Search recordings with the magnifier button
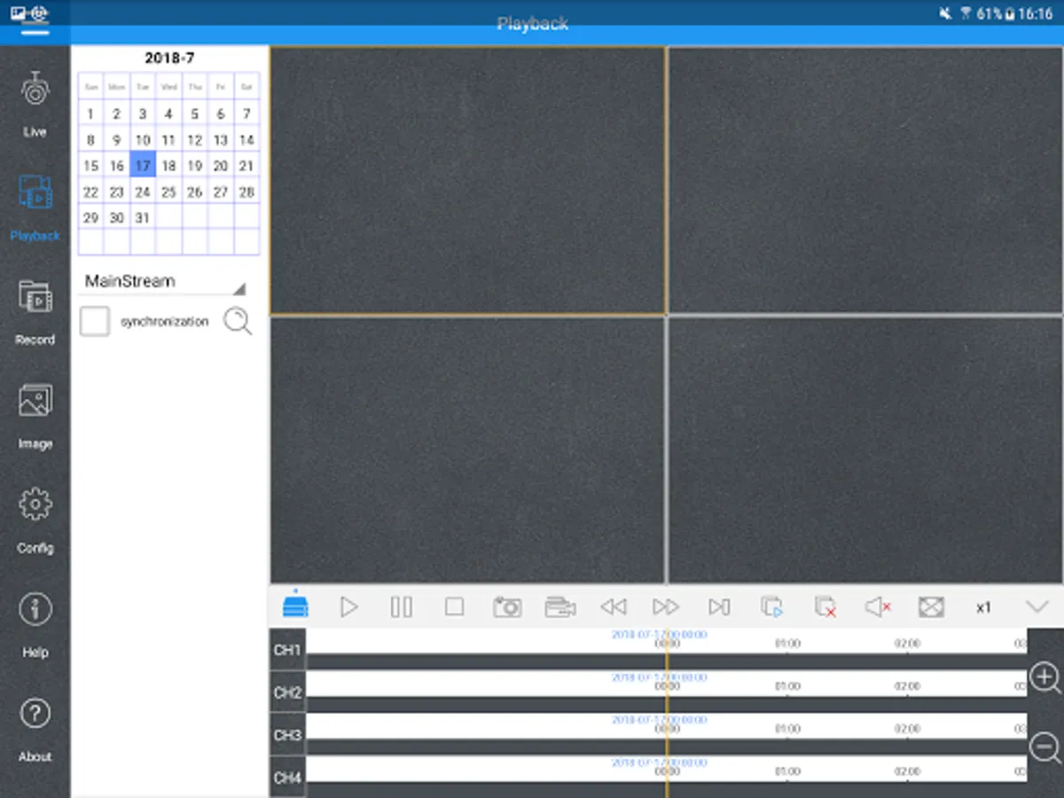This screenshot has height=798, width=1064. click(x=238, y=322)
